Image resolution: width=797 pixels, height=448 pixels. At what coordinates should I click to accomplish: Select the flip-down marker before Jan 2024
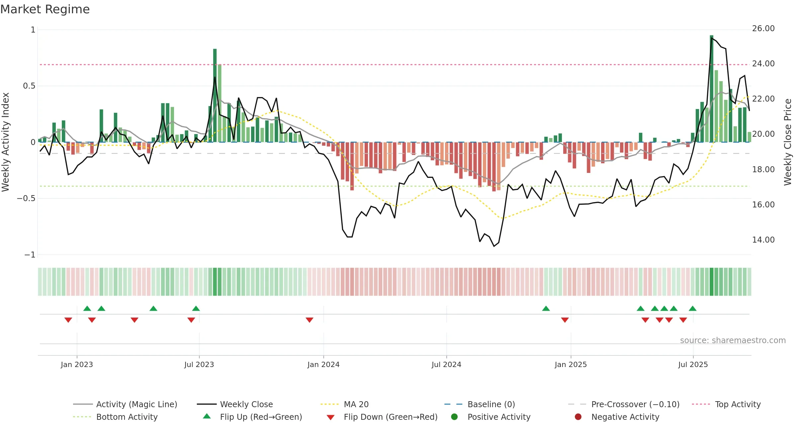click(310, 320)
